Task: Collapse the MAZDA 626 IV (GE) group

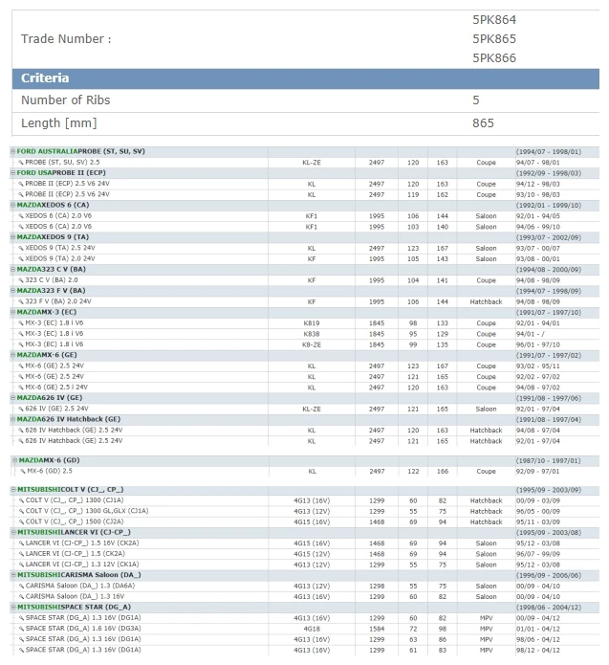Action: coord(13,398)
